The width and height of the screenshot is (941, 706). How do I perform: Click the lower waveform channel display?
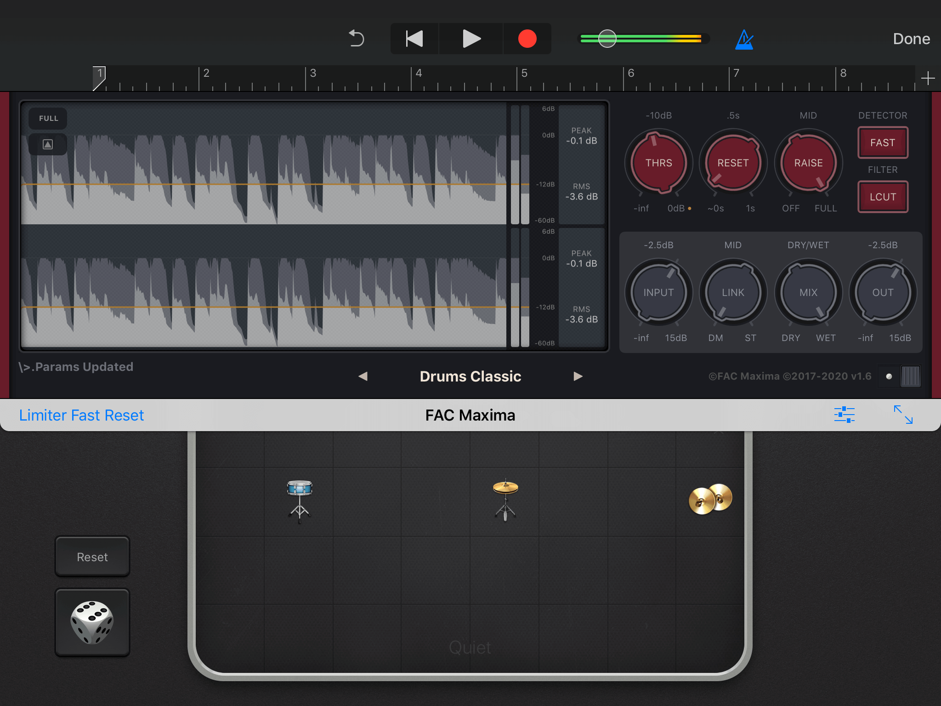point(264,287)
